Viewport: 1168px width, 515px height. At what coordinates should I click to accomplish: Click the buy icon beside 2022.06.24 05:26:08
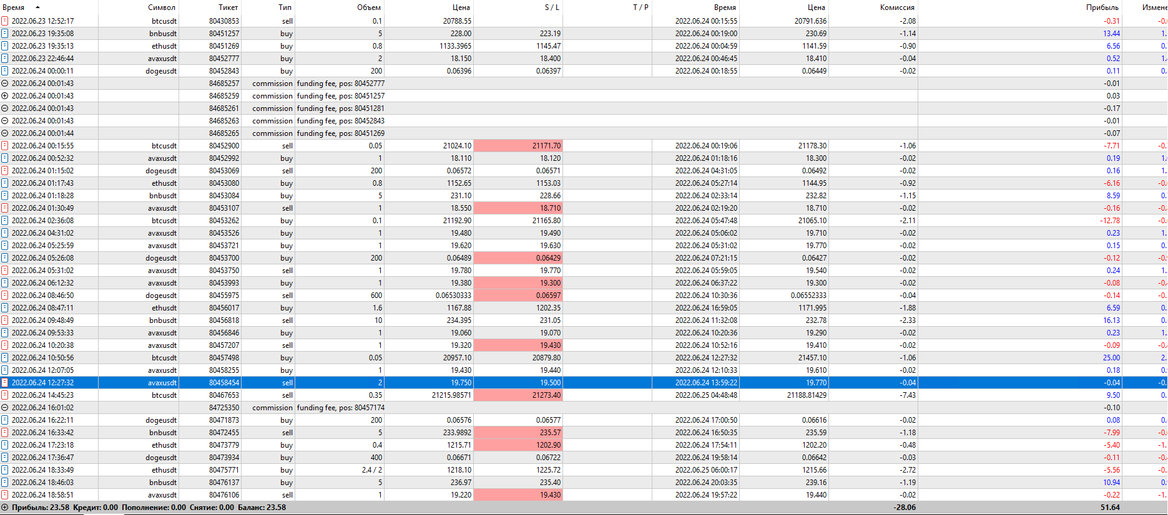pos(5,257)
